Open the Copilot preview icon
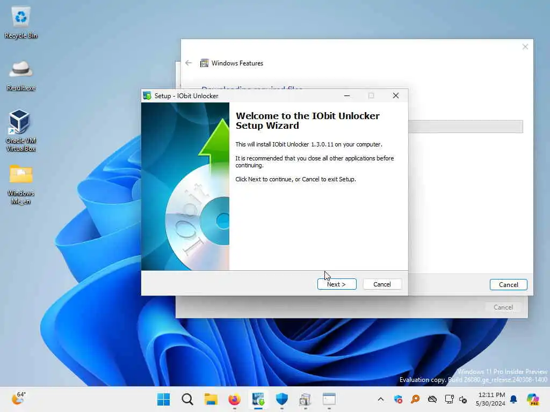This screenshot has height=412, width=550. [x=533, y=399]
